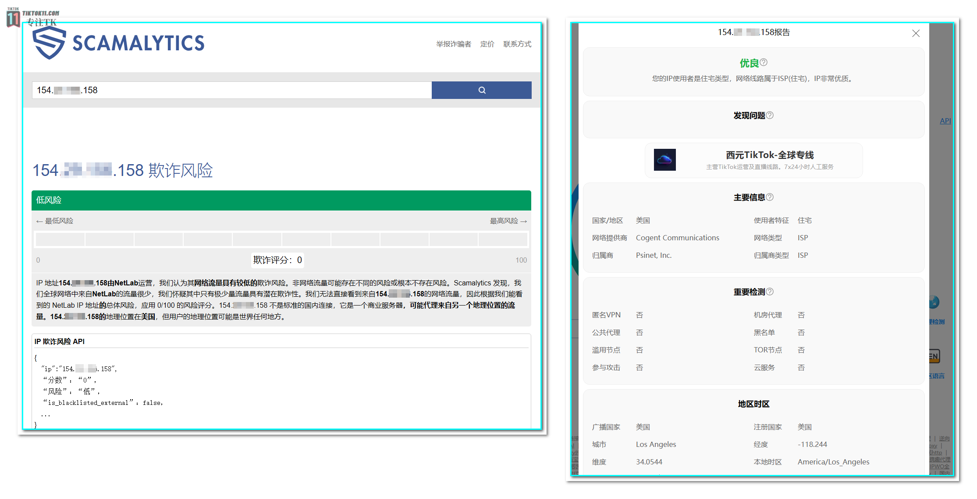Click the Cogent Communications provider value
The image size is (977, 499).
(x=678, y=238)
